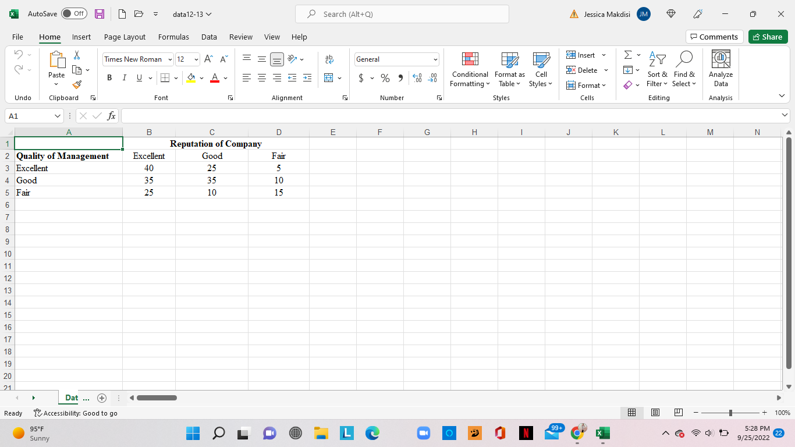This screenshot has width=795, height=447.
Task: Open Netflix from the taskbar
Action: tap(526, 433)
